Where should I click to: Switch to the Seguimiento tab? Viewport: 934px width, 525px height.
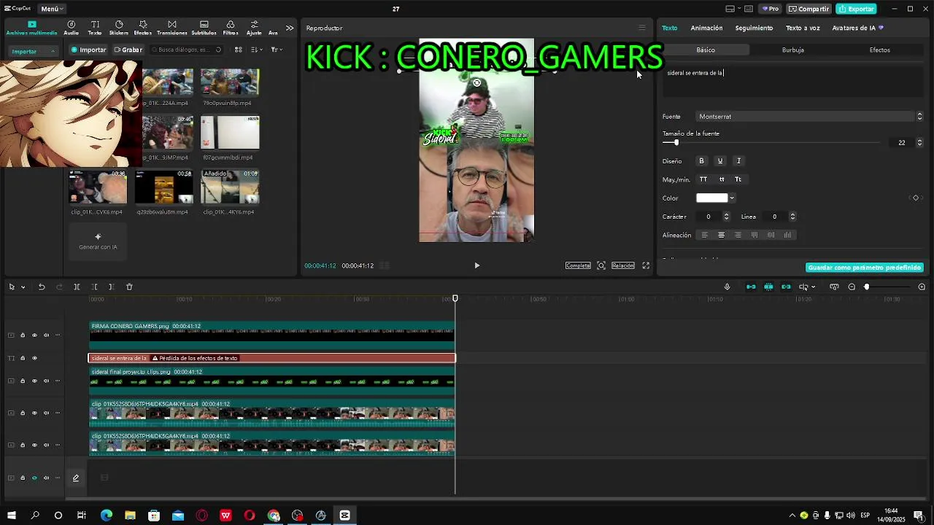[754, 28]
